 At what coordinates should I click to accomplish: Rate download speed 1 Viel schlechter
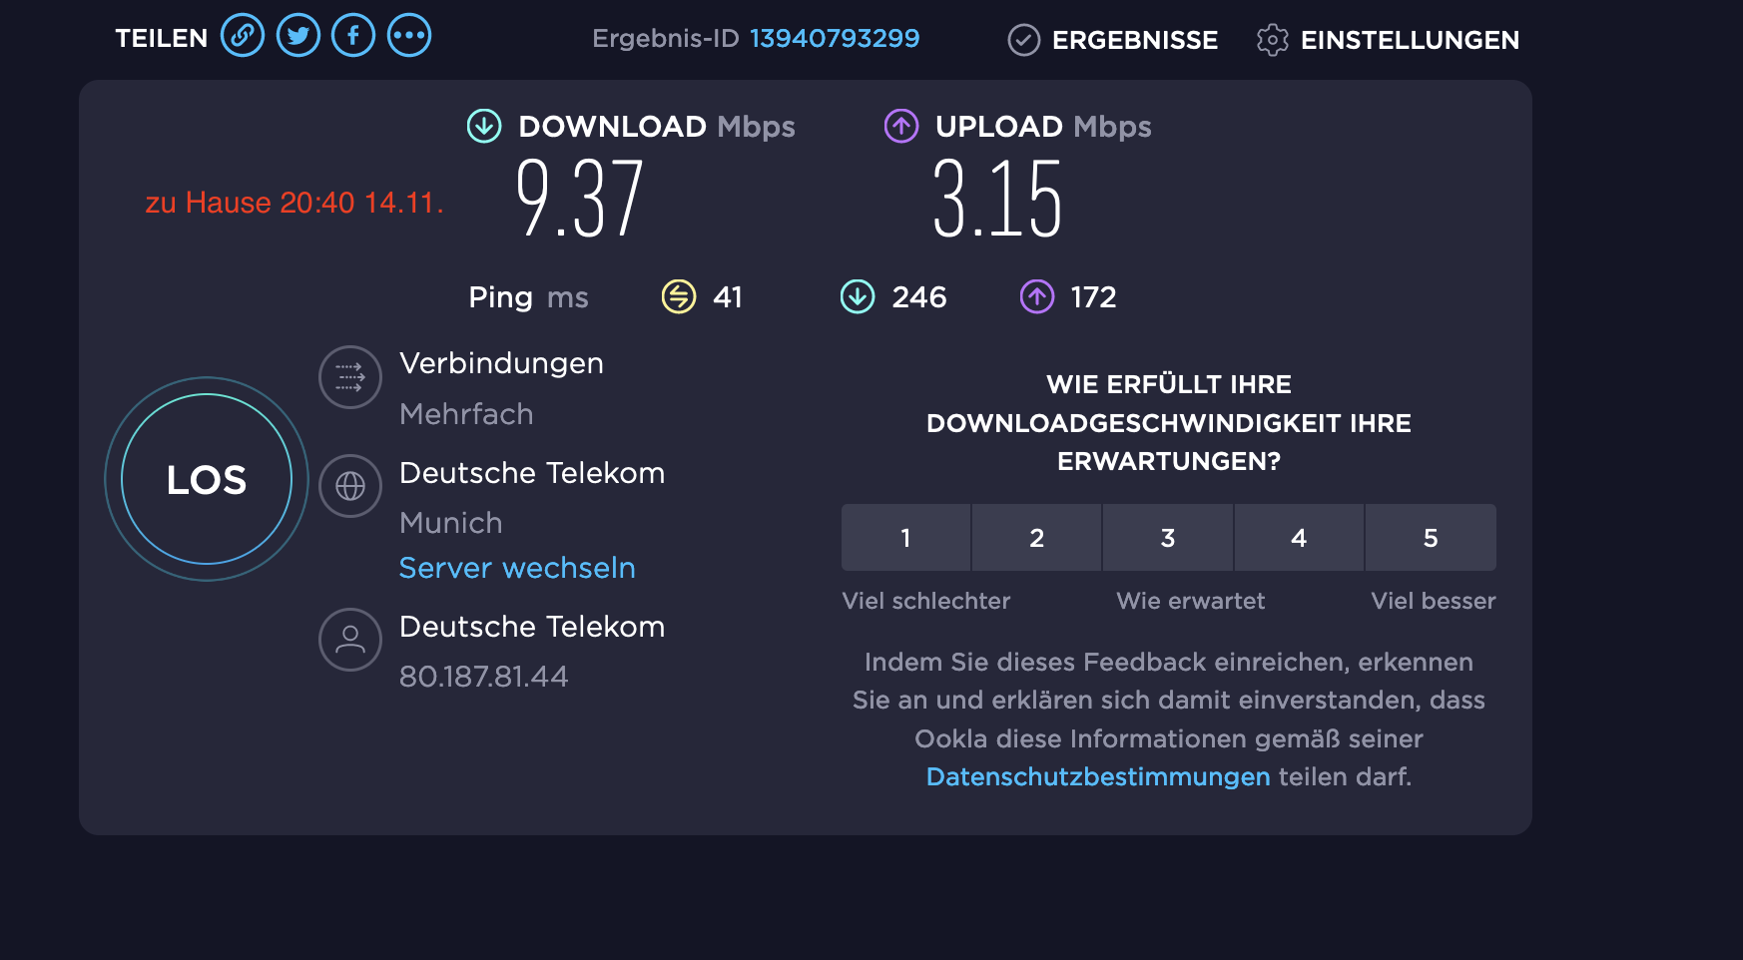click(x=905, y=538)
